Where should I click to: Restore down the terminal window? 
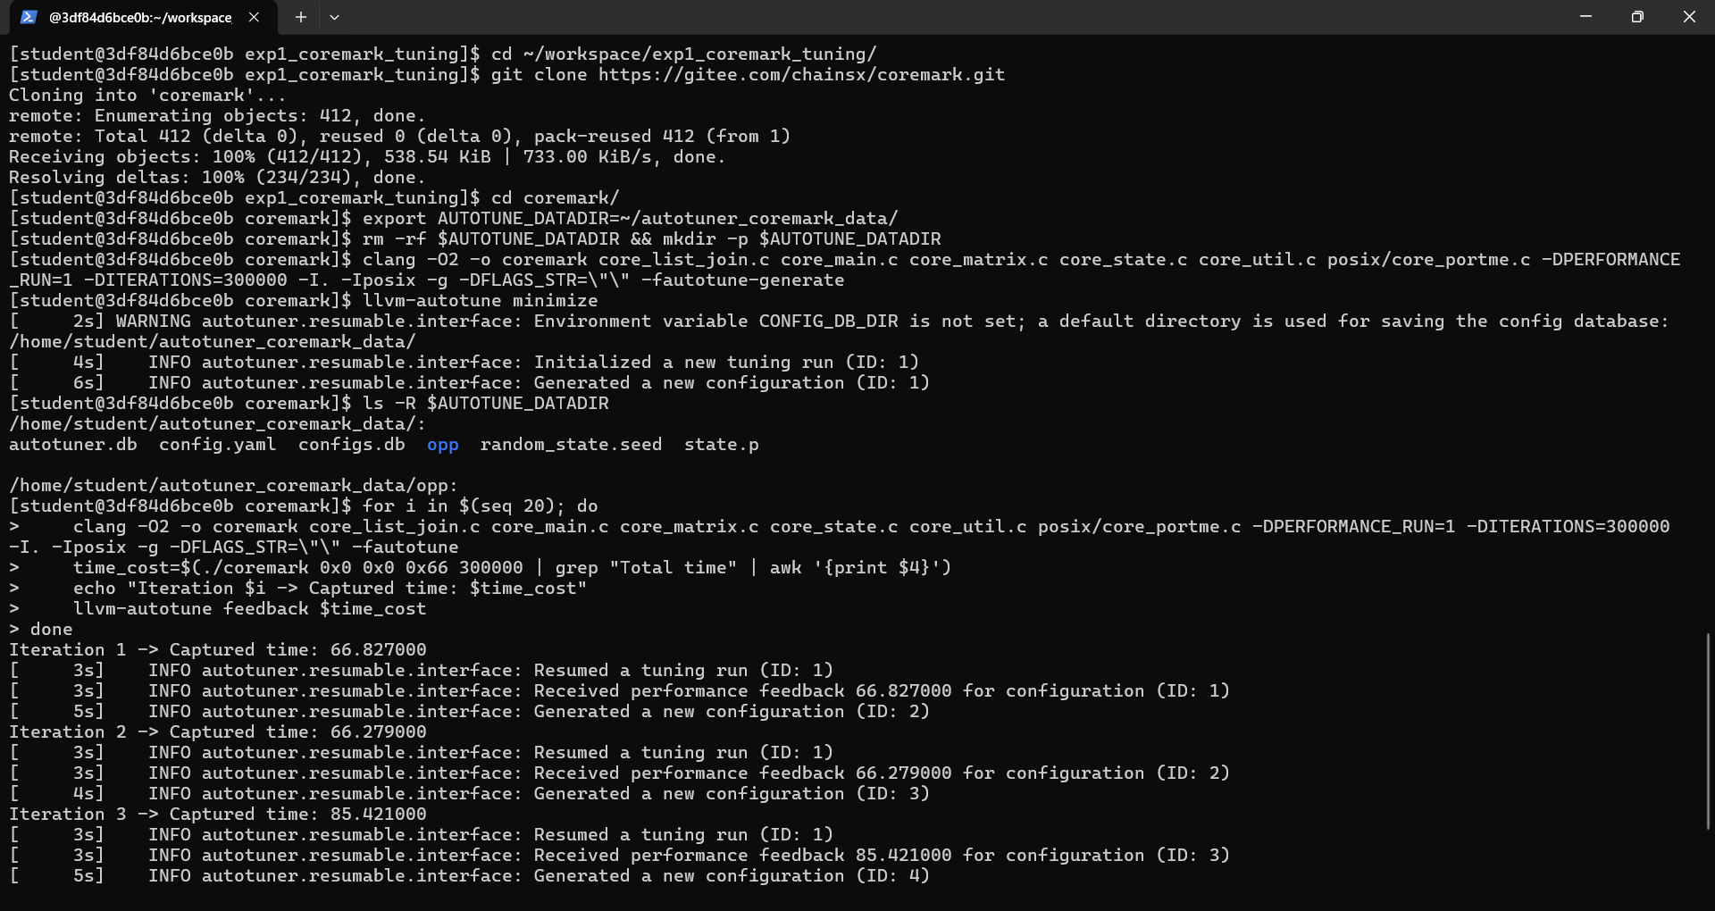pyautogui.click(x=1637, y=17)
